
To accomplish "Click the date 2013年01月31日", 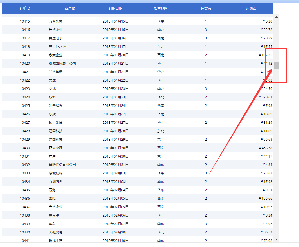I will [x=115, y=165].
